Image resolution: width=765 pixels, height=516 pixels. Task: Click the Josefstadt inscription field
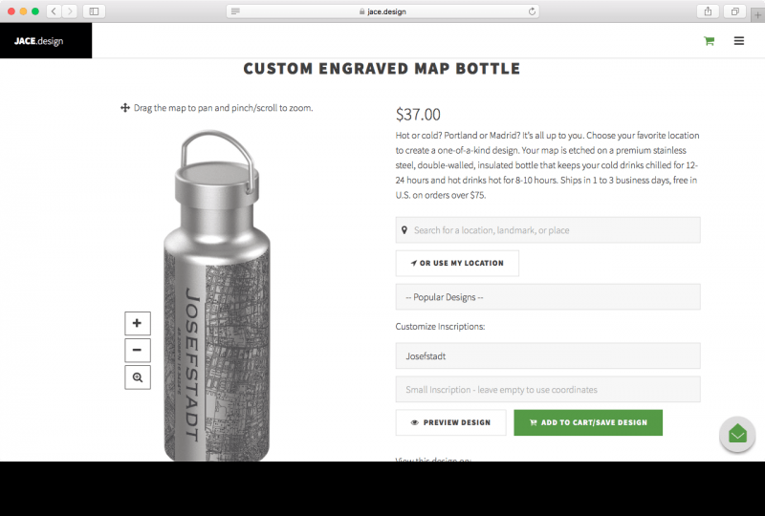point(548,356)
